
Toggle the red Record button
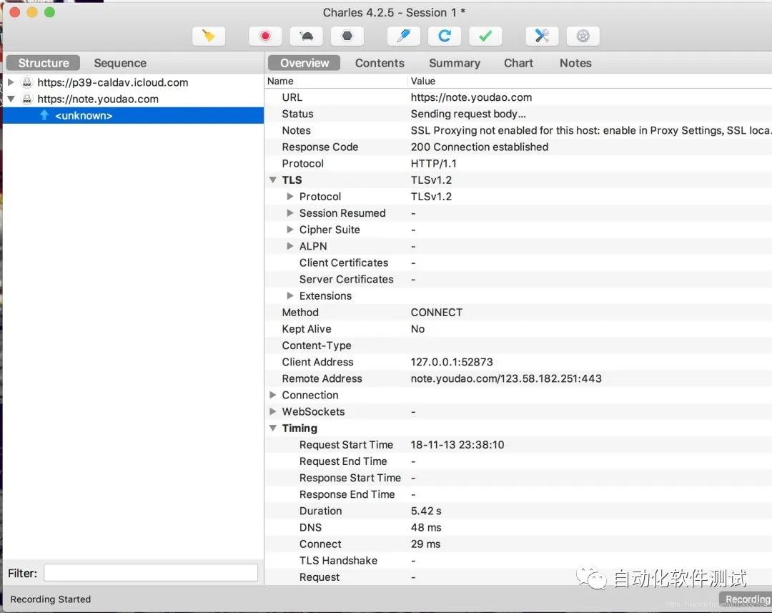point(265,36)
